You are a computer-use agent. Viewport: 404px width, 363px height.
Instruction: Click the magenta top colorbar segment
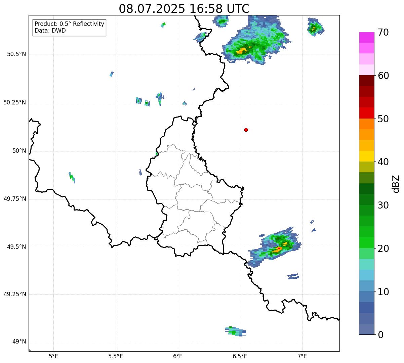366,37
